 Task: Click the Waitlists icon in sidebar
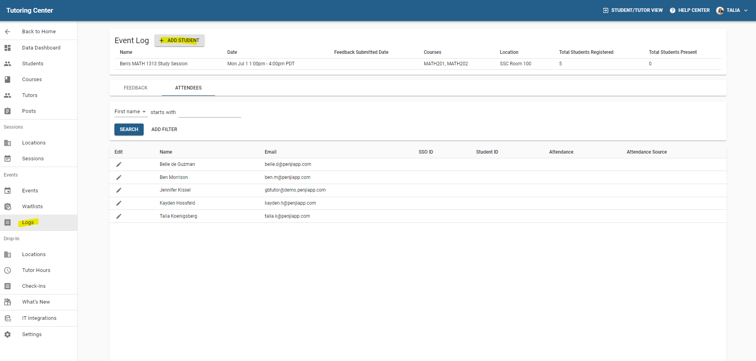(x=8, y=207)
